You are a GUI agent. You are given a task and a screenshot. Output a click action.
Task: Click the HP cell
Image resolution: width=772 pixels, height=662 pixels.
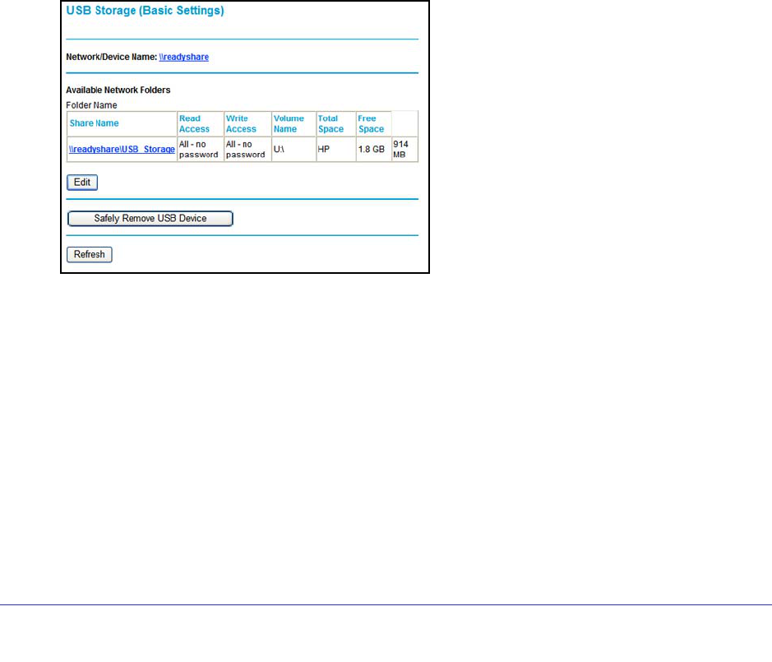click(x=335, y=149)
